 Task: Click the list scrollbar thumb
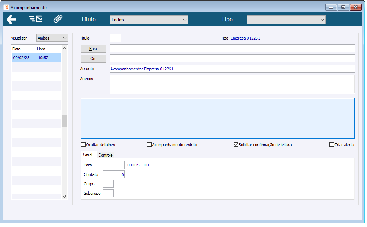64,121
